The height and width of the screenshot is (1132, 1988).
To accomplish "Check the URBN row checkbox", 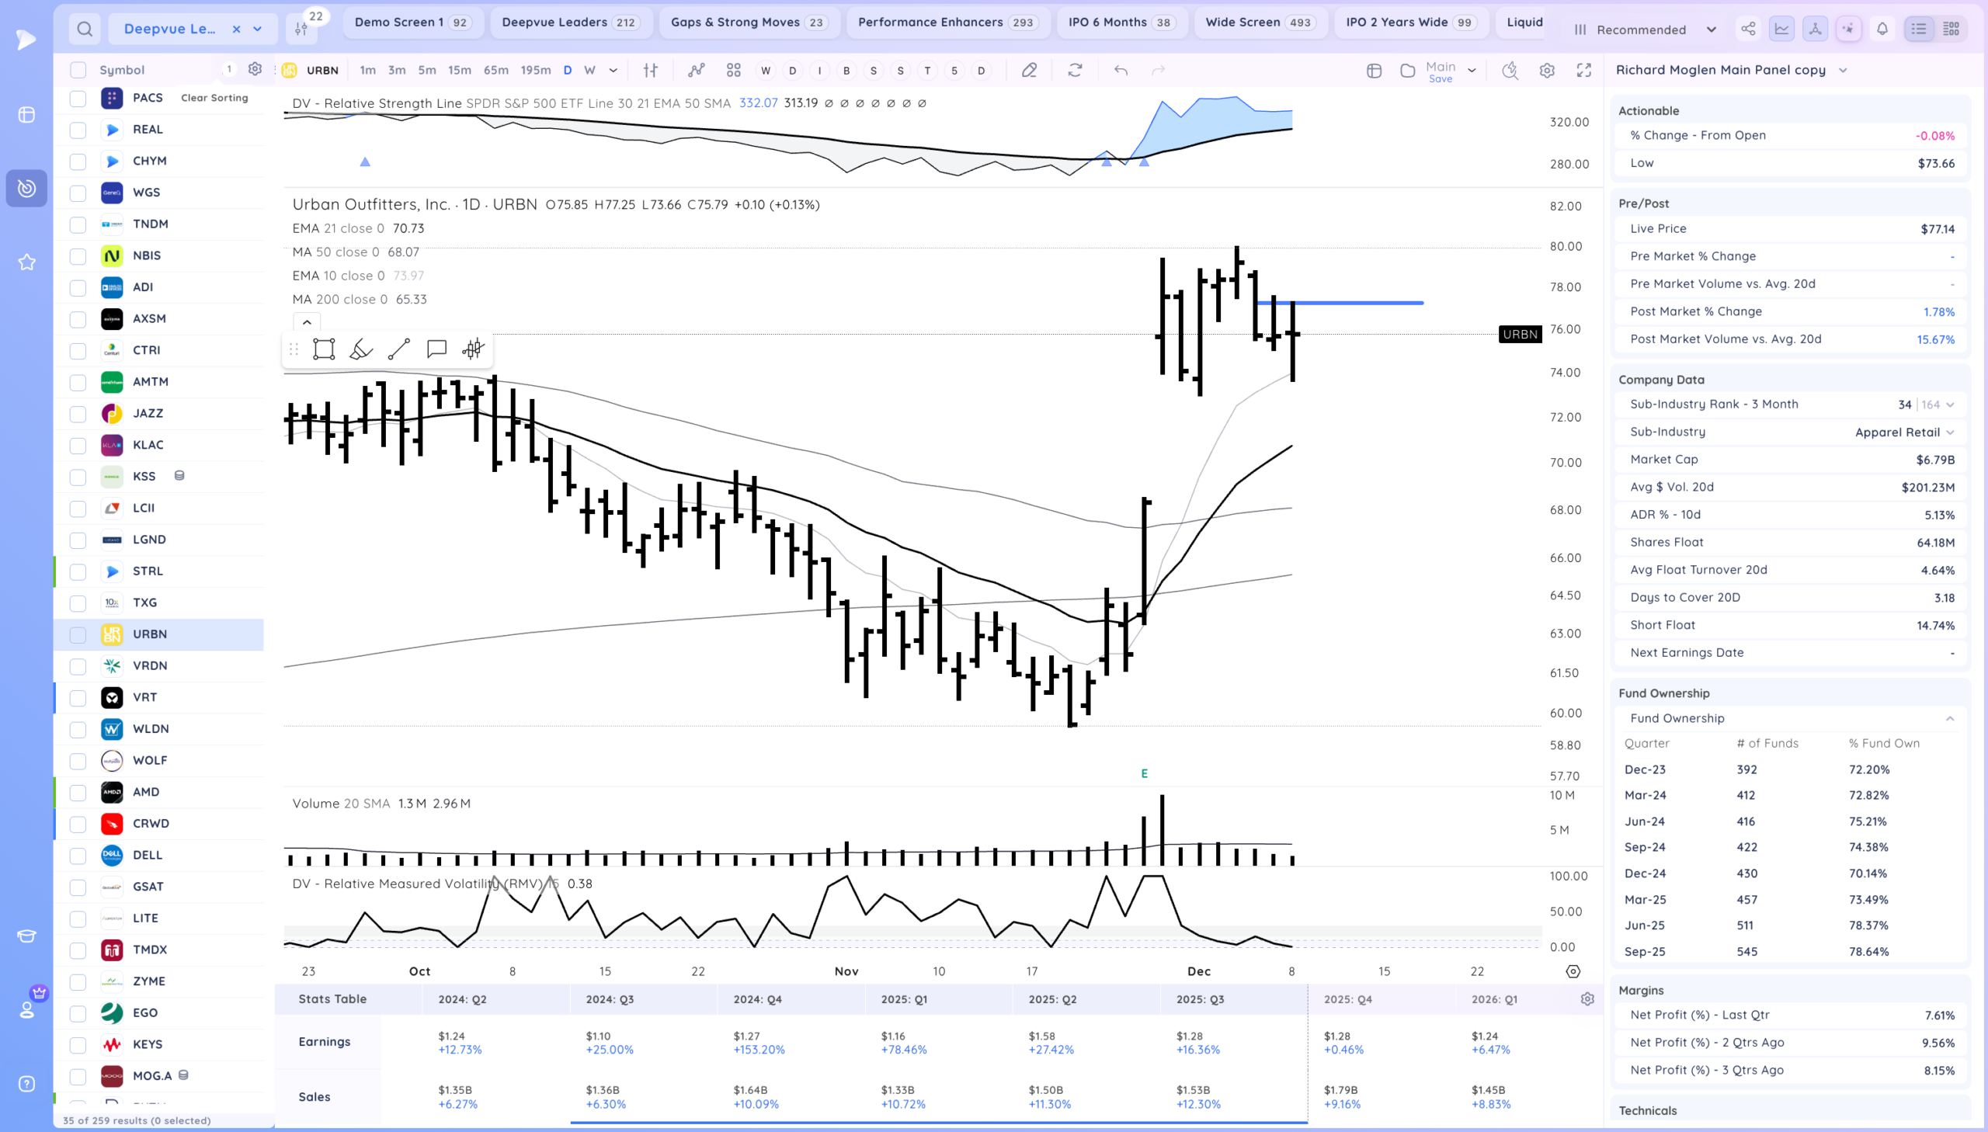I will tap(78, 635).
